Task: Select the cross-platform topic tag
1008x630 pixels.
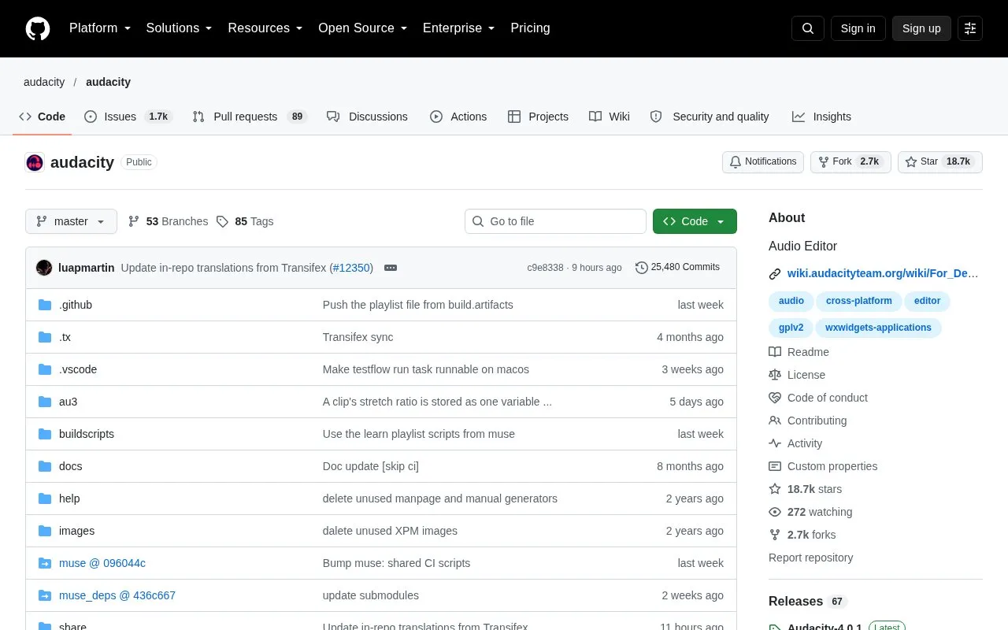Action: point(859,301)
